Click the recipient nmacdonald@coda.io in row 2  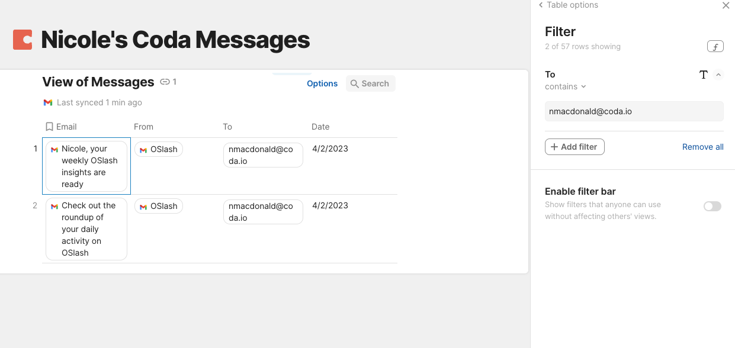click(263, 212)
